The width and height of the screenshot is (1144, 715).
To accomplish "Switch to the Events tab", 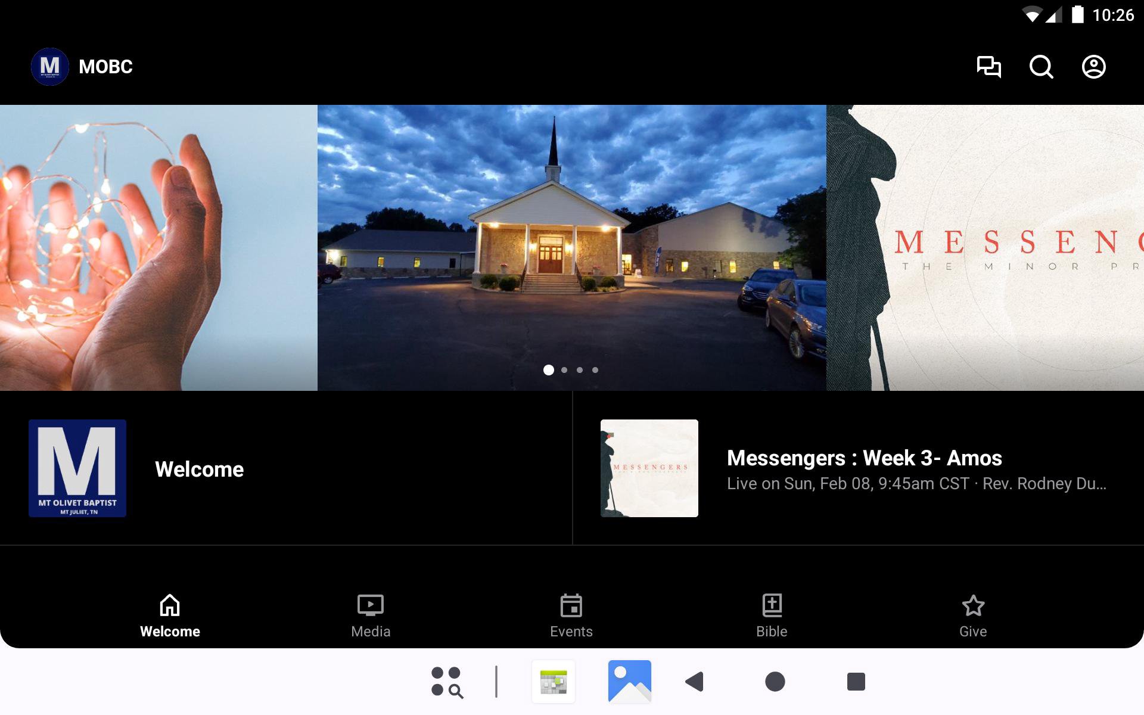I will 571,616.
